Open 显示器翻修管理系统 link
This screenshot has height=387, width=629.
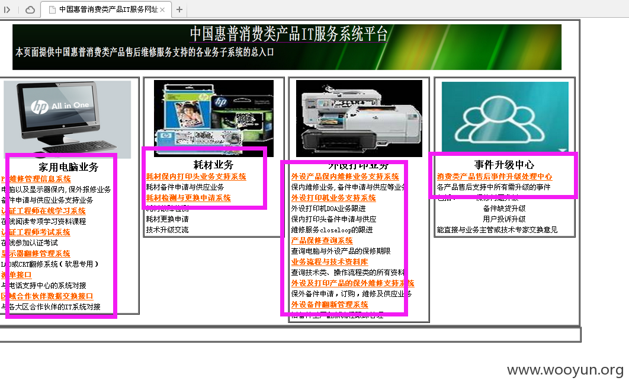36,254
